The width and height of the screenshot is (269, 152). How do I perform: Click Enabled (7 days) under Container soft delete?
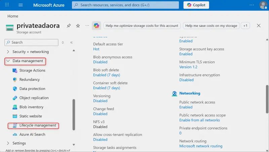(x=107, y=88)
